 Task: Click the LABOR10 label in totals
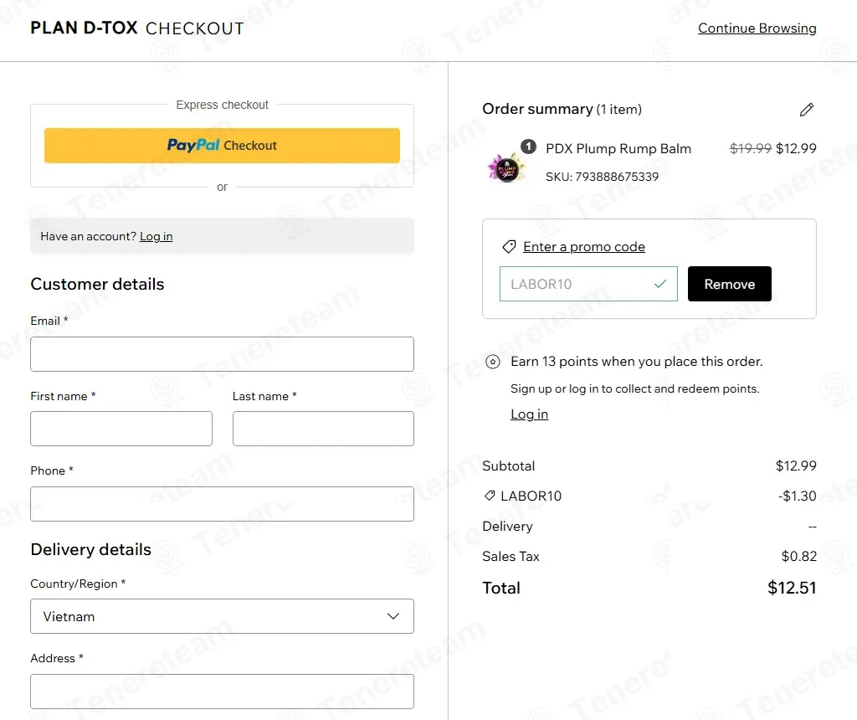(x=531, y=496)
